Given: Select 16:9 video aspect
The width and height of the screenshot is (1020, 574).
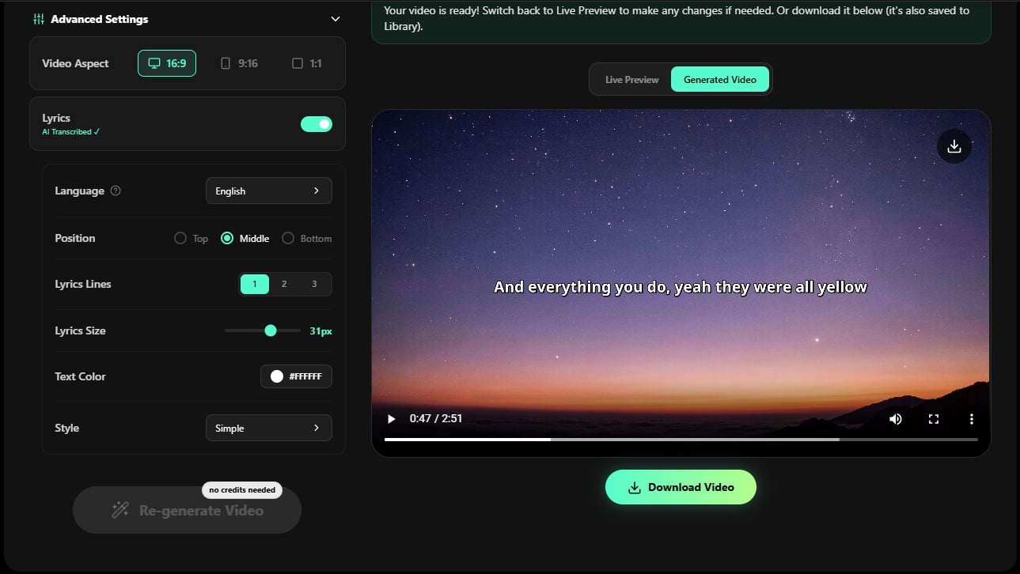Looking at the screenshot, I should pos(167,63).
